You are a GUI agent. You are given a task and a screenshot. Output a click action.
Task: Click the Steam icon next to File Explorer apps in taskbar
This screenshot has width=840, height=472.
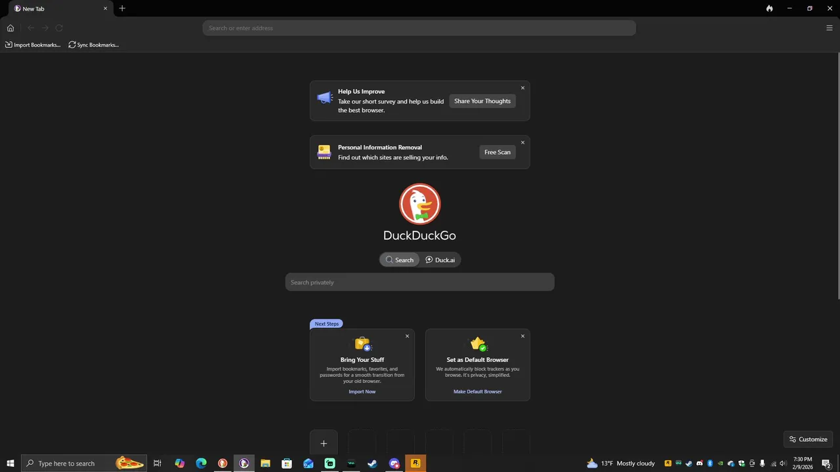pyautogui.click(x=372, y=463)
